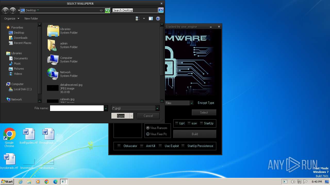Select Virus Ransom radio option
The height and width of the screenshot is (185, 330).
pos(148,128)
